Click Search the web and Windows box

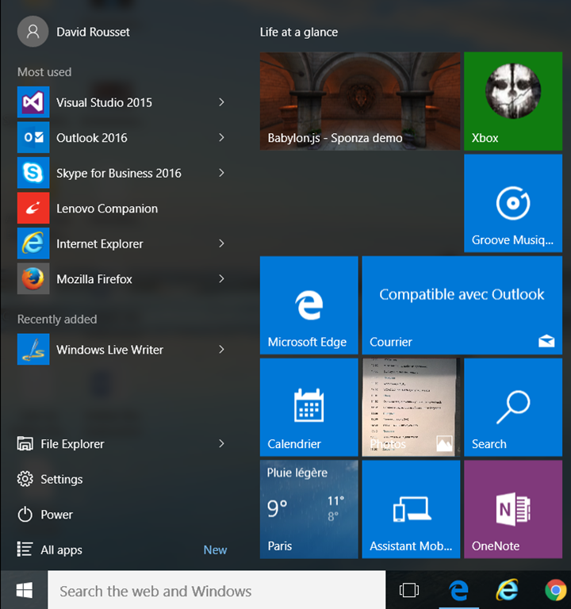[x=217, y=590]
